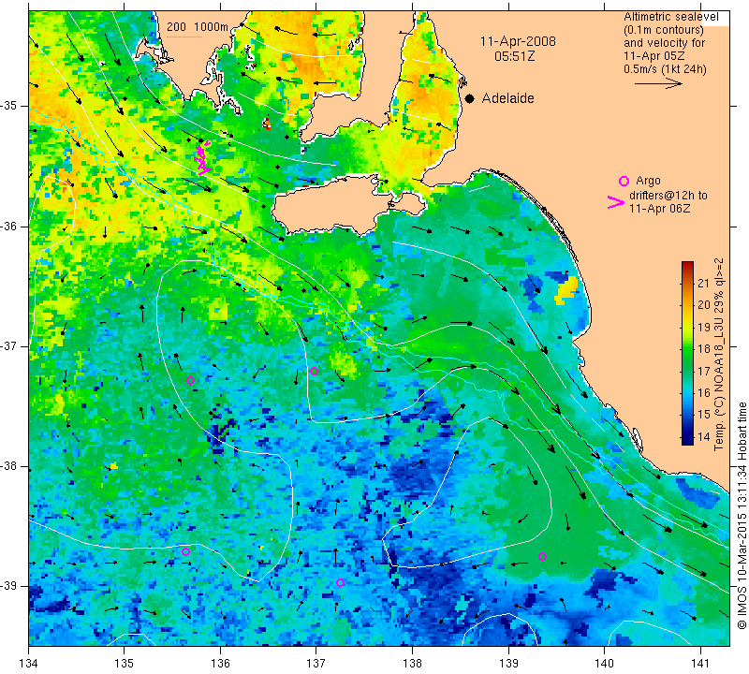Click the longitude axis label 136

(220, 663)
